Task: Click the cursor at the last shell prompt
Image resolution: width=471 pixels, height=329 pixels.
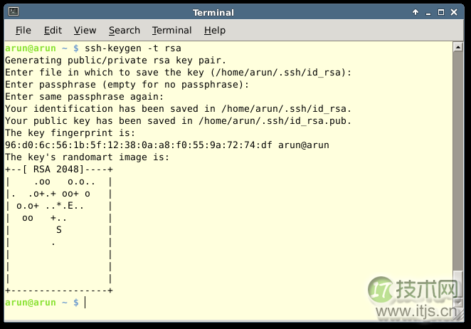Action: pos(85,303)
